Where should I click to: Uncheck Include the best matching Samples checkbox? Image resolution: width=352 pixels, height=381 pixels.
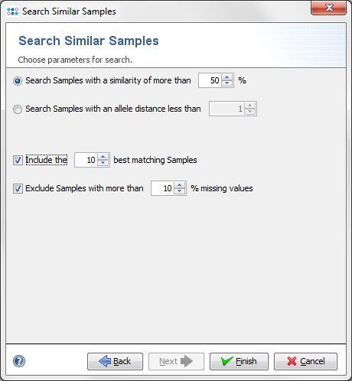coord(18,160)
